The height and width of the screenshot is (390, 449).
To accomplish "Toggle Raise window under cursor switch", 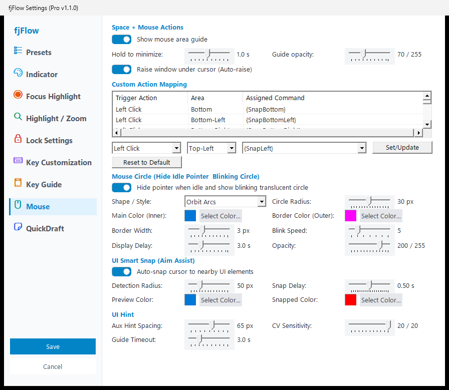I will 121,69.
